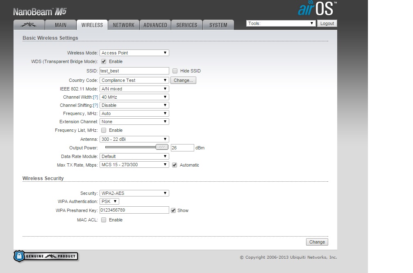Click the Change button at bottom
This screenshot has height=273, width=413.
[x=317, y=242]
